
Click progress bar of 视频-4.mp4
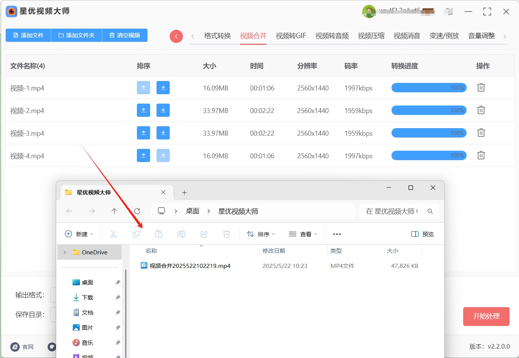pos(429,156)
